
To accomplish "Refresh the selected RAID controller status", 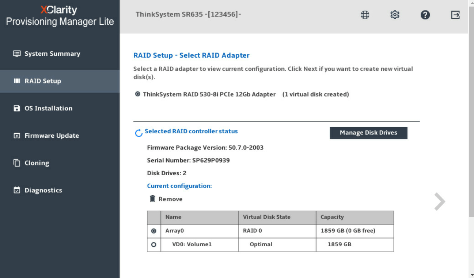I will pyautogui.click(x=139, y=133).
